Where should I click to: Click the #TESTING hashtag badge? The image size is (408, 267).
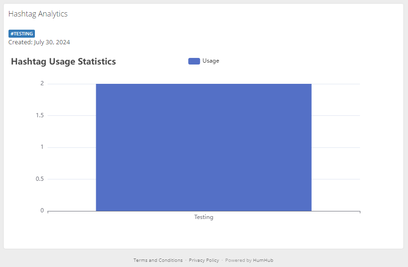(x=22, y=34)
